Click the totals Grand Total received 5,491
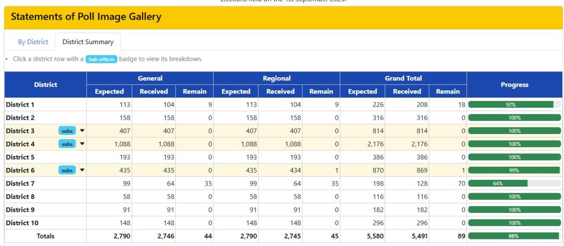The image size is (564, 246). pos(419,236)
